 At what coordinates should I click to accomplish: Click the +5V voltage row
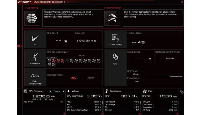click(84, 104)
